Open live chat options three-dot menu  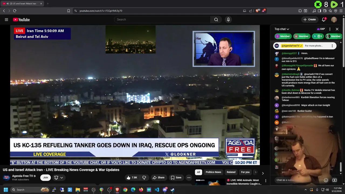(x=330, y=29)
